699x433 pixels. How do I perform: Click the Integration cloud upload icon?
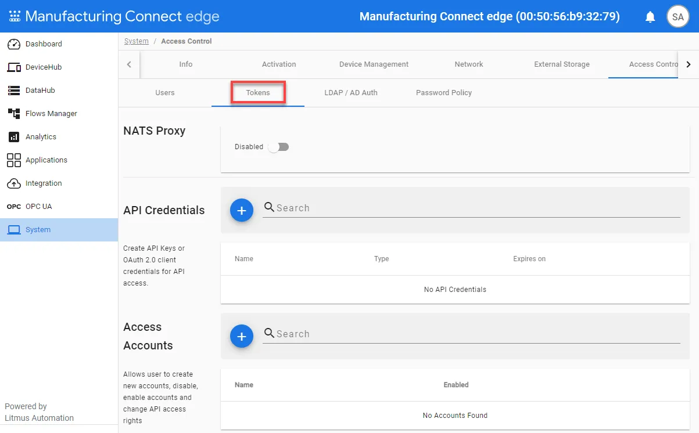point(14,183)
